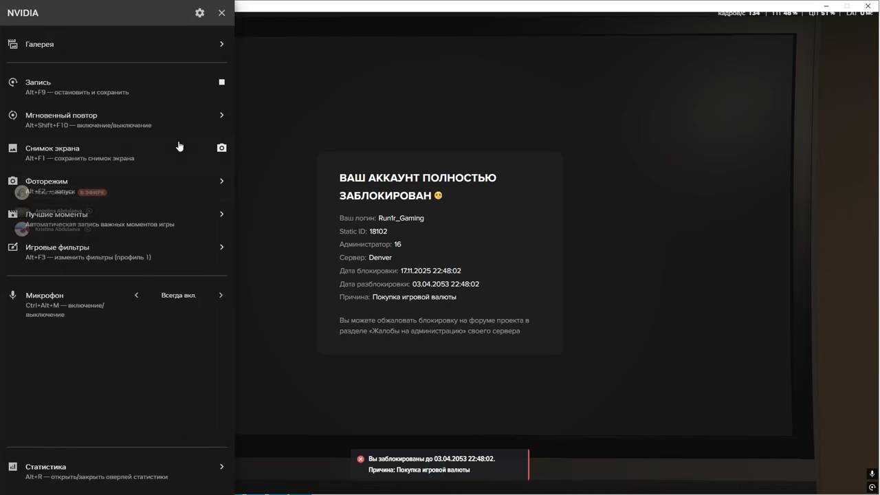880x495 pixels.
Task: Open NVIDIA overlay settings gear
Action: pos(199,13)
